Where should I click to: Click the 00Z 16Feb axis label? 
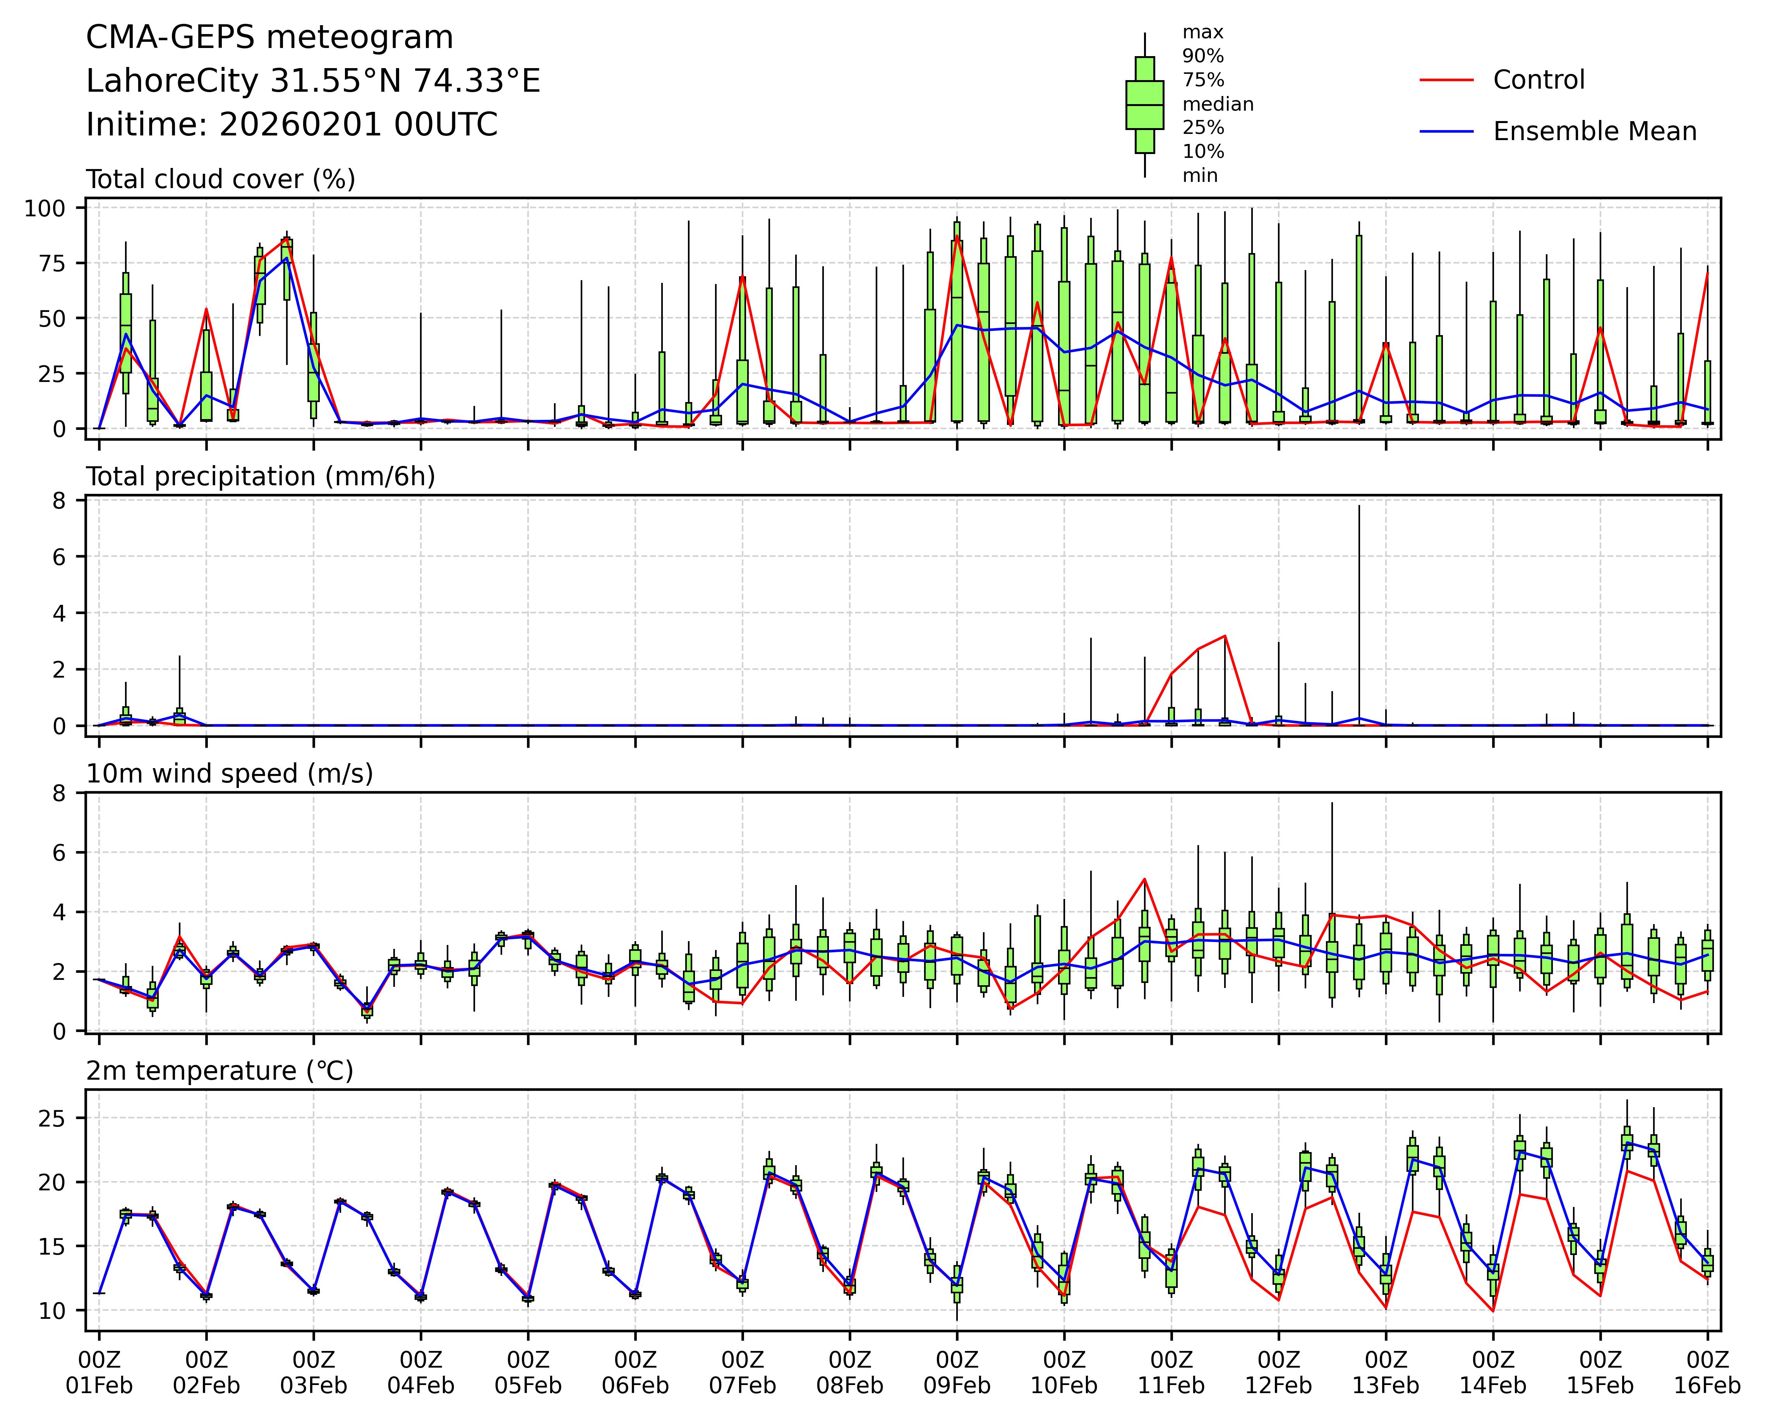tap(1707, 1373)
